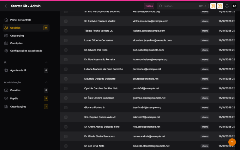Check the Giovana Fontes Jr. row checkbox
The width and height of the screenshot is (240, 150).
point(66,108)
